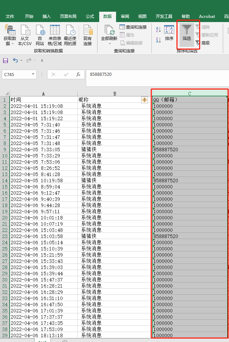
Task: Open the Acrobat tab
Action: (x=207, y=16)
